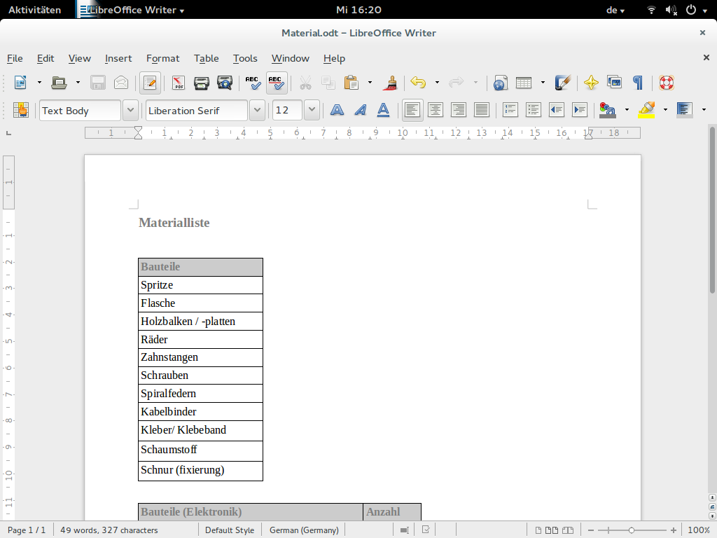The image size is (717, 538).
Task: Export the document directly as PDF
Action: coord(179,83)
